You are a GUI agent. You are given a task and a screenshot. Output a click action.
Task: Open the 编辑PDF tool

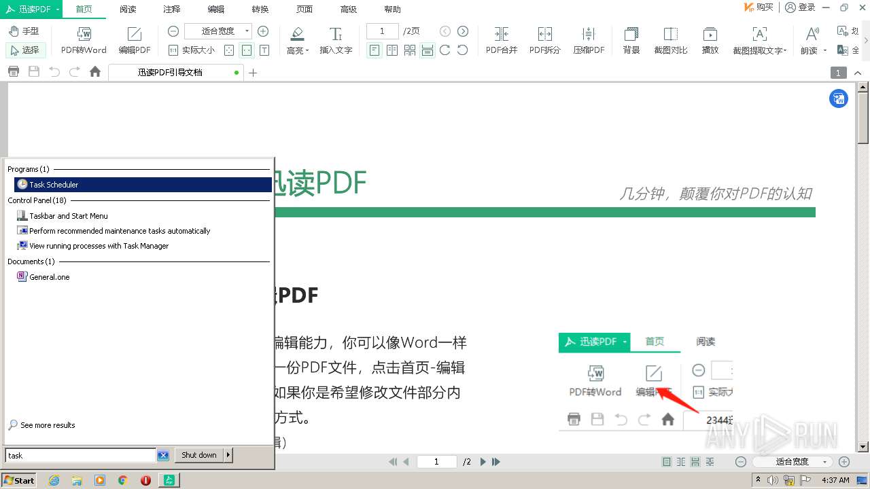[x=135, y=41]
